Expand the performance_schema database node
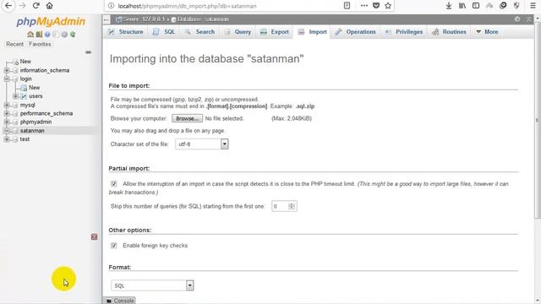This screenshot has width=541, height=304. click(7, 113)
